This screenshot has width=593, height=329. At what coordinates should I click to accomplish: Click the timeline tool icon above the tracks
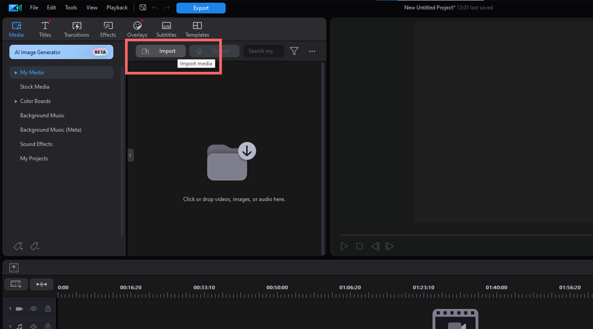[x=14, y=268]
